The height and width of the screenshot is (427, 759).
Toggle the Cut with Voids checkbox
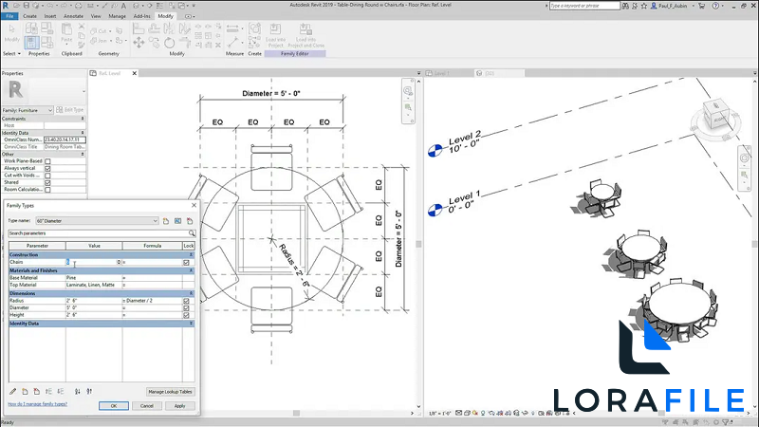point(47,176)
